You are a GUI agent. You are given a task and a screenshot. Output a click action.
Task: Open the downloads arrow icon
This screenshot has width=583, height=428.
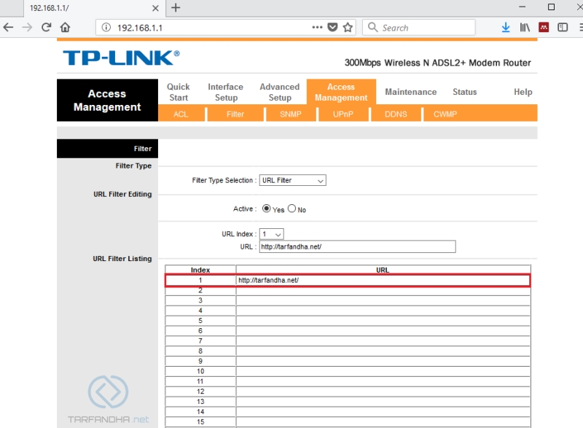point(506,28)
